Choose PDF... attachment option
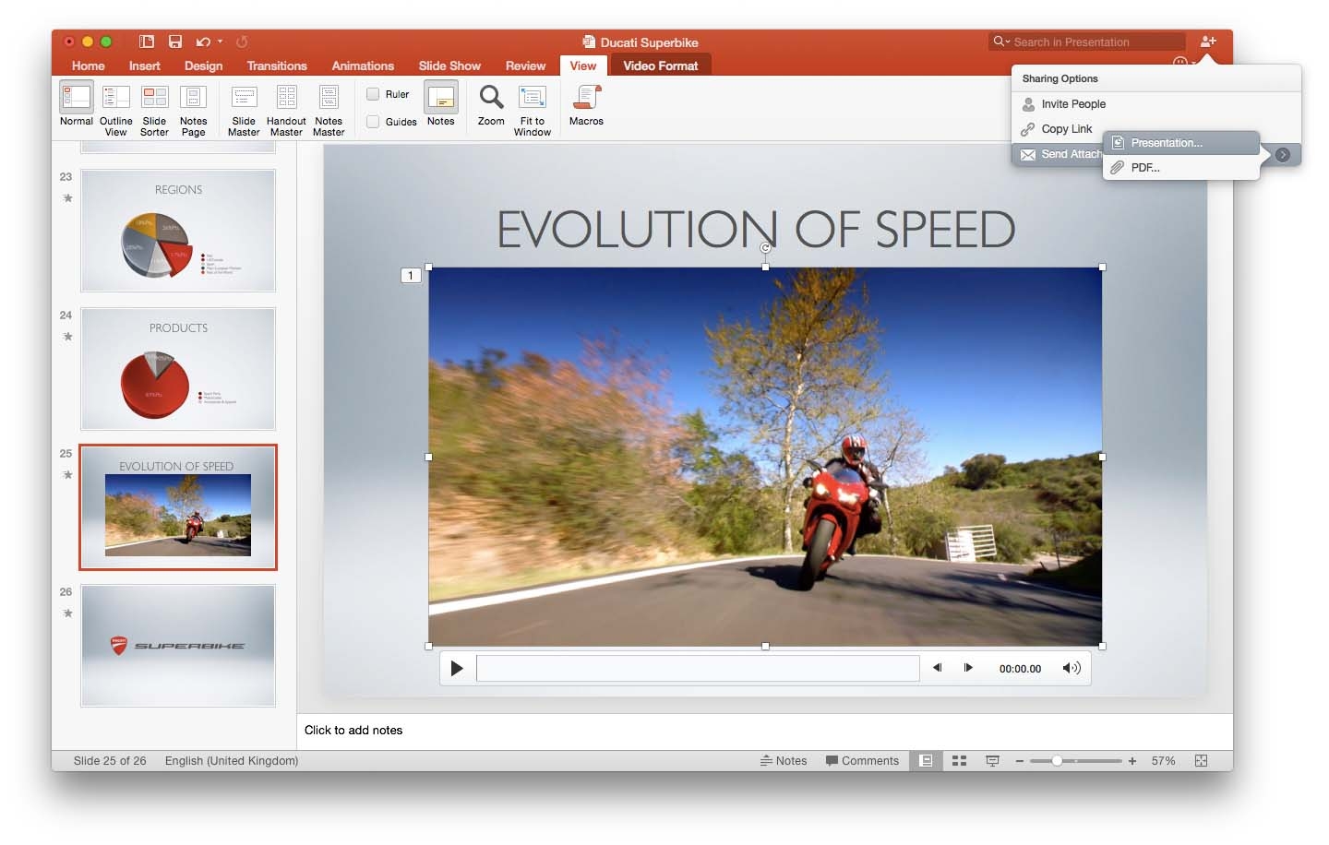This screenshot has width=1329, height=845. click(1180, 168)
